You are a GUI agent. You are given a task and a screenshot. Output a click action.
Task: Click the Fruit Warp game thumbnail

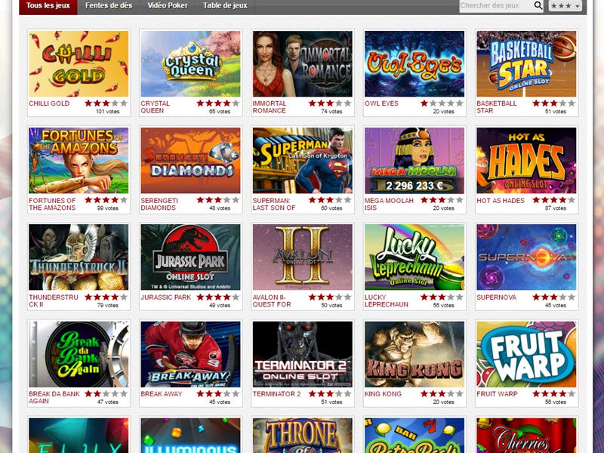pos(526,354)
